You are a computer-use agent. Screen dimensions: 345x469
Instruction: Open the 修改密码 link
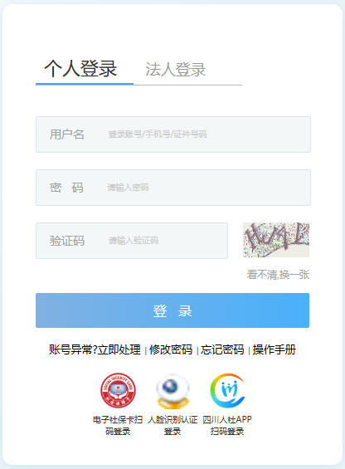point(171,349)
